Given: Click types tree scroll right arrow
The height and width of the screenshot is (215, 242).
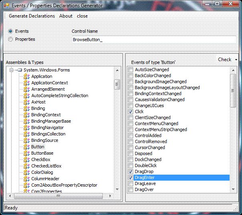Looking at the screenshot, I should tap(110, 196).
